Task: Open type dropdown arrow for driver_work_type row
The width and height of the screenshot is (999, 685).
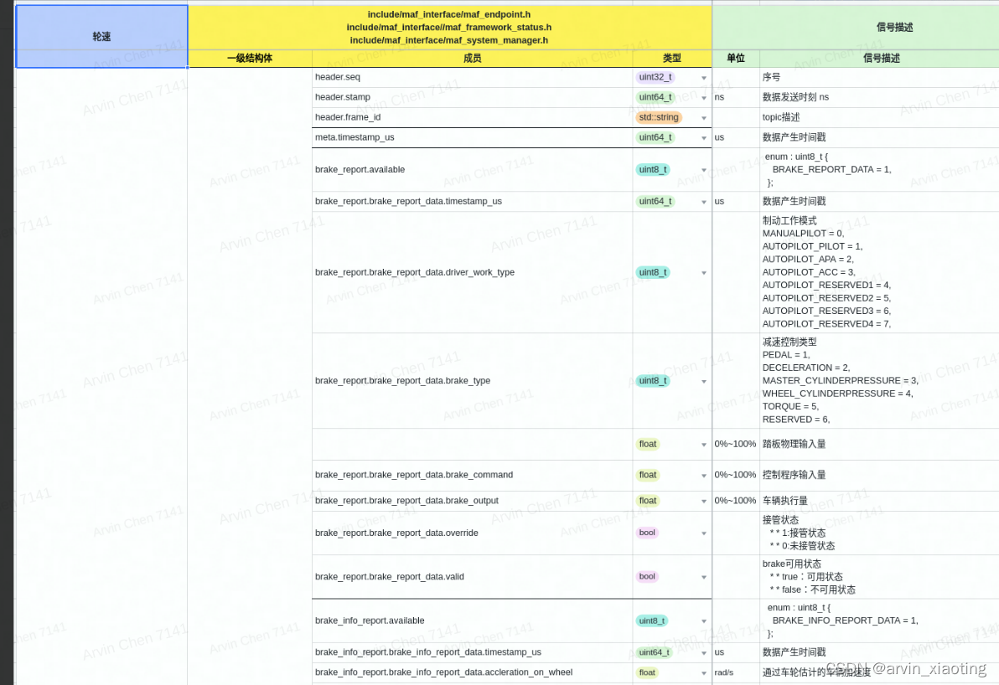Action: (704, 272)
